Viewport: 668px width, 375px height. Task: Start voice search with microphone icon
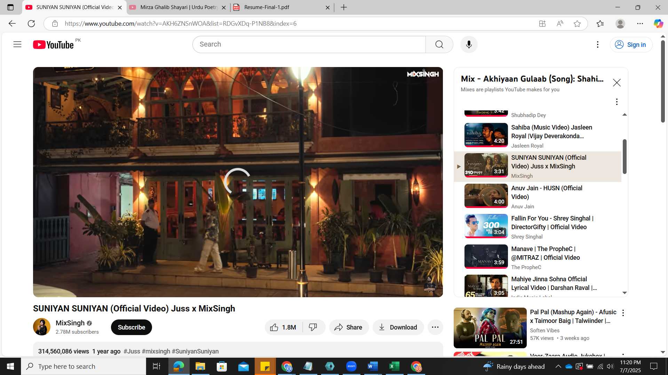tap(469, 44)
